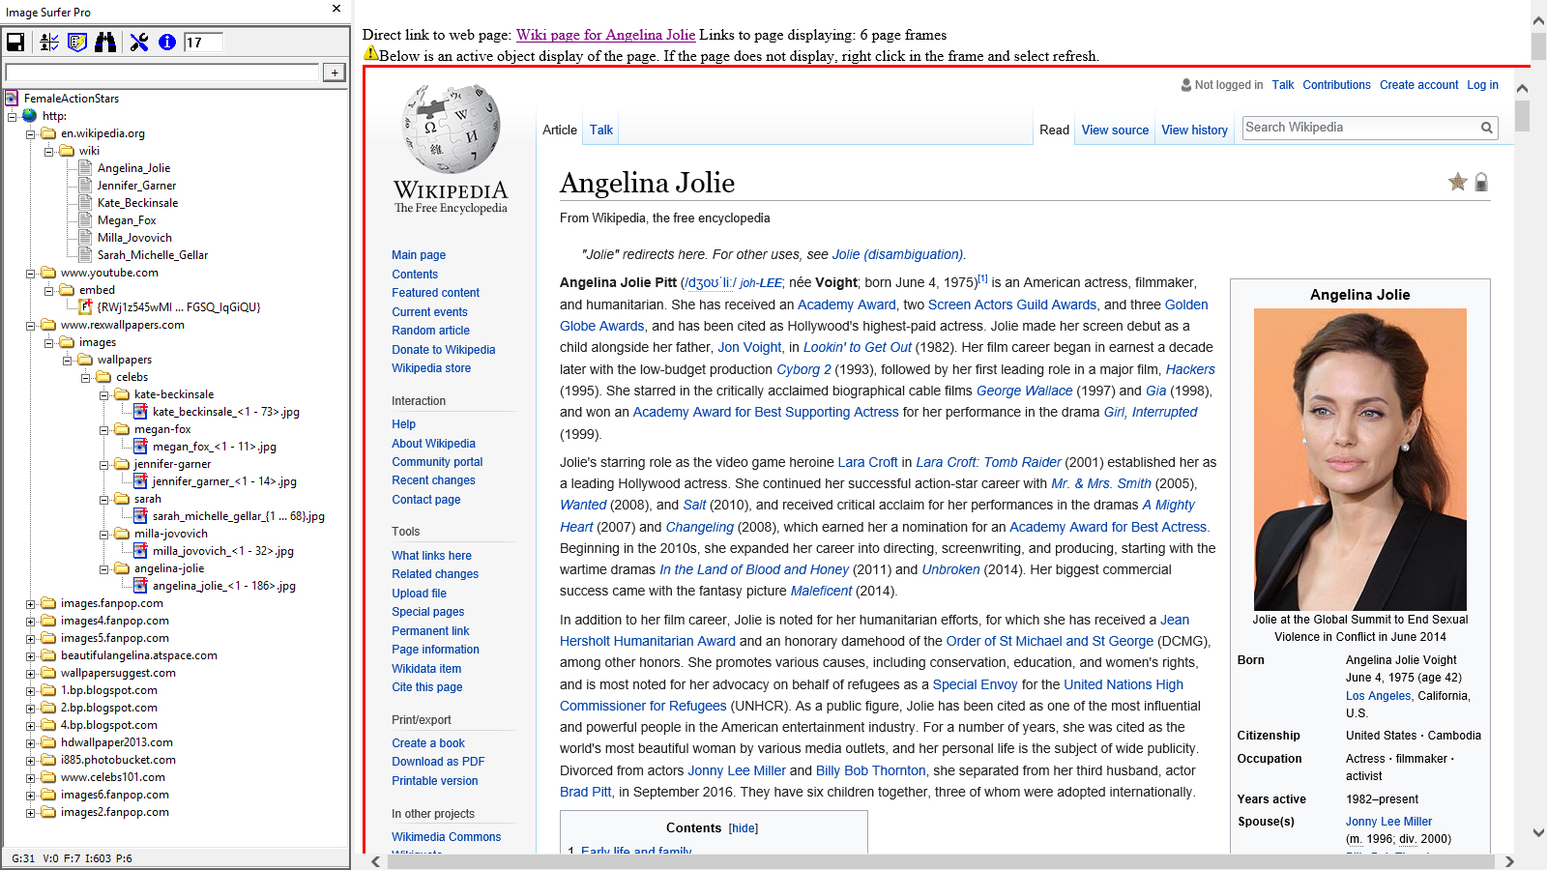Expand the www.celebs101.com node
Viewport: 1547px width, 870px height.
[30, 778]
